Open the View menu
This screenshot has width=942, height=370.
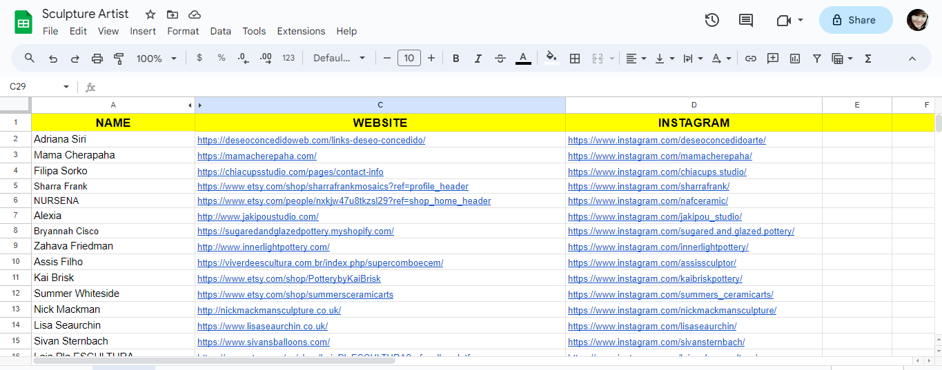tap(108, 31)
